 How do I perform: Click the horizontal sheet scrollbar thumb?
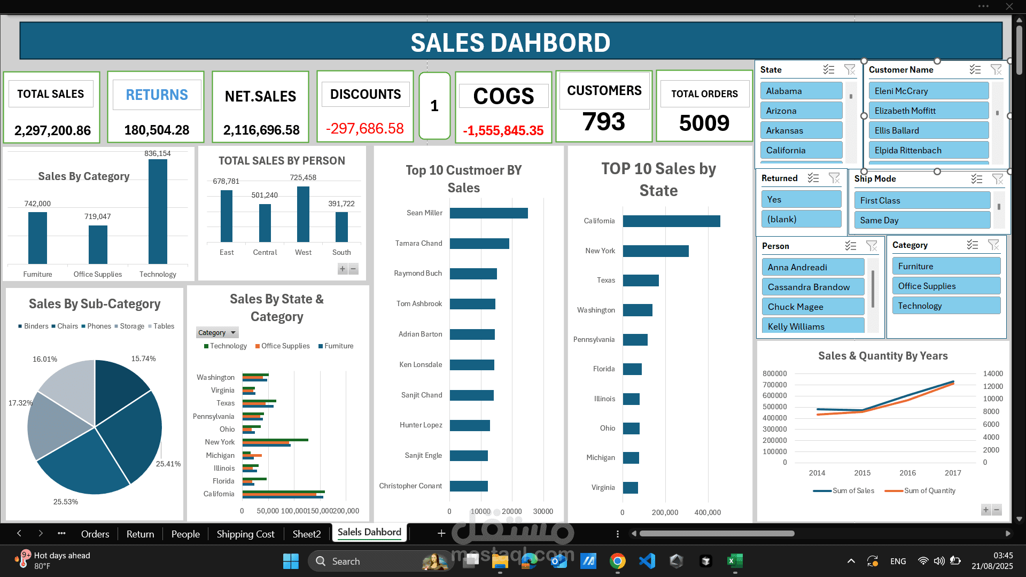pyautogui.click(x=716, y=533)
